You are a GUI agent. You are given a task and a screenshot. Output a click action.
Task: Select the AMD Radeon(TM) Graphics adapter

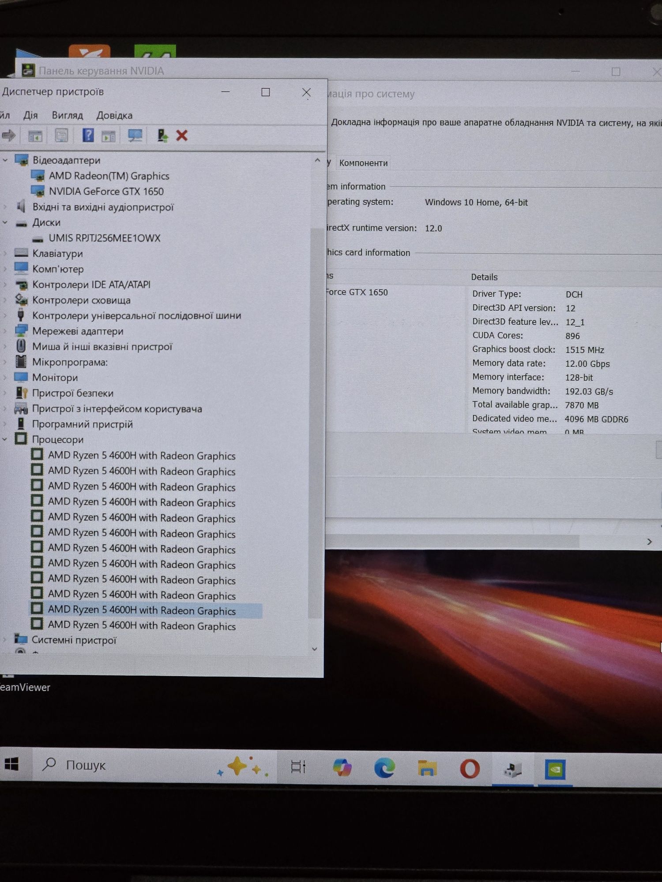pyautogui.click(x=109, y=176)
